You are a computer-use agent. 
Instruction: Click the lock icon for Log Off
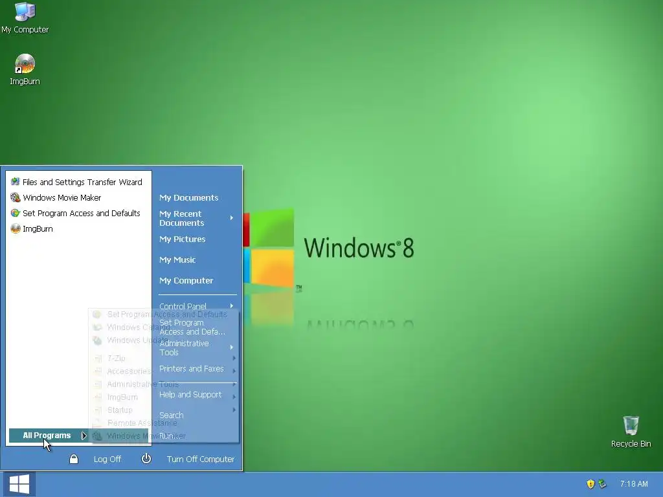click(74, 459)
